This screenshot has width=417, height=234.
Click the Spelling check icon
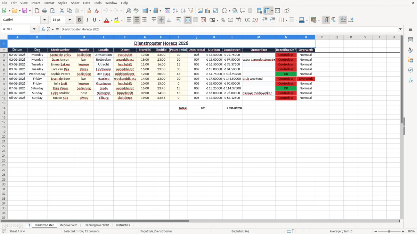pos(136,11)
